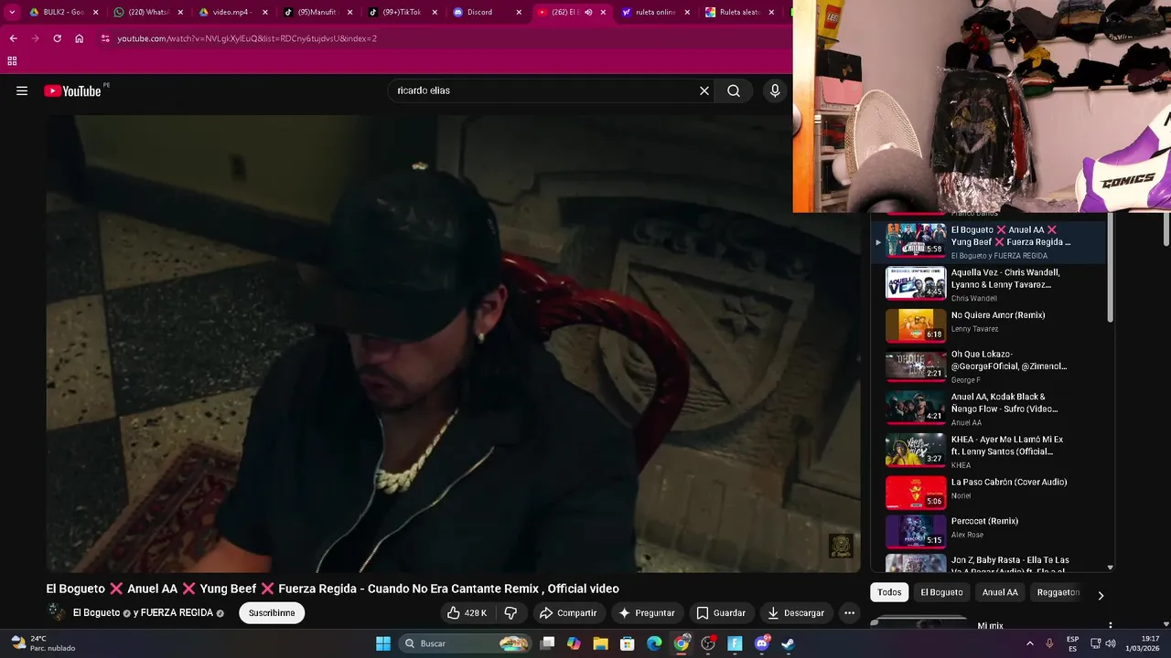Open Microsoft Store taskbar icon
This screenshot has width=1171, height=658.
(x=628, y=643)
